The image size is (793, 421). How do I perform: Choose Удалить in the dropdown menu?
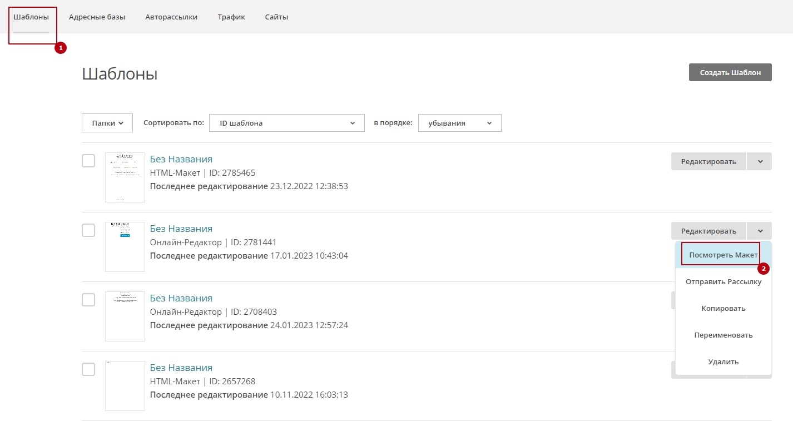pyautogui.click(x=723, y=361)
